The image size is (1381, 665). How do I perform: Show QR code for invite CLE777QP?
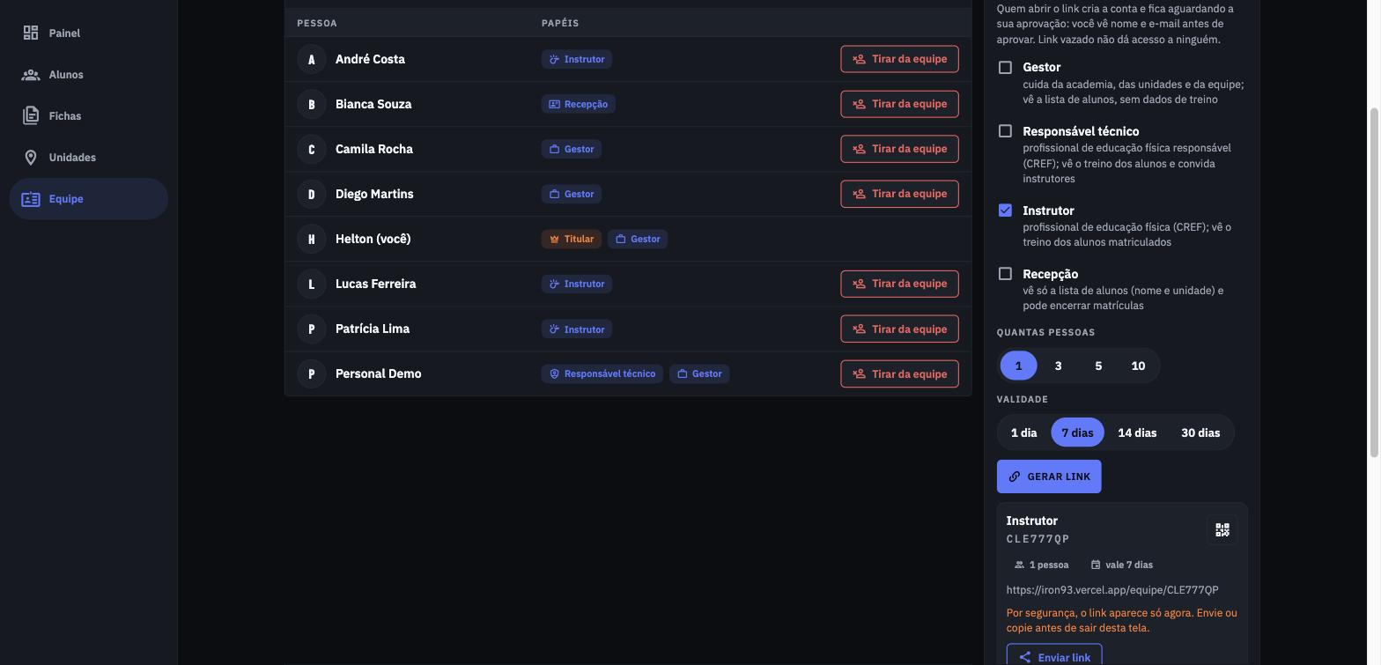(x=1222, y=529)
